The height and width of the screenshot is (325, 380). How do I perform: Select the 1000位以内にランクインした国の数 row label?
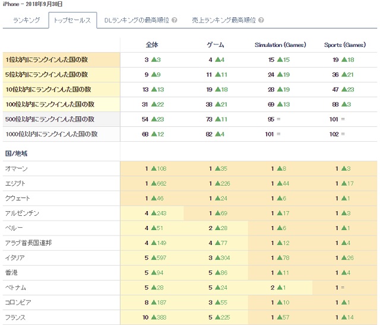61,134
